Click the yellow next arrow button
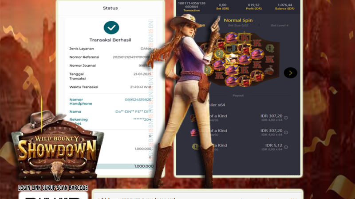 coord(291,73)
